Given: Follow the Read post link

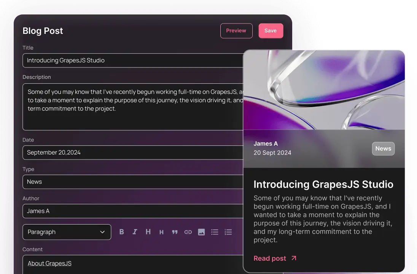Looking at the screenshot, I should pos(270,258).
